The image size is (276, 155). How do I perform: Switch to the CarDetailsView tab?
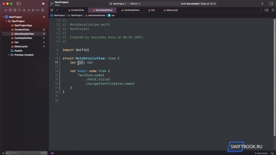point(130,10)
